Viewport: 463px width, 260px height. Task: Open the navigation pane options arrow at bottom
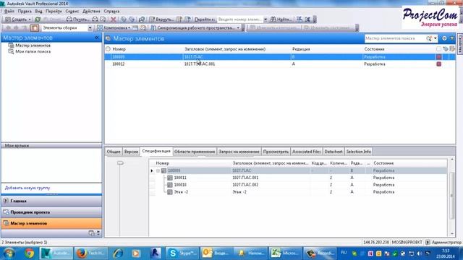98,233
